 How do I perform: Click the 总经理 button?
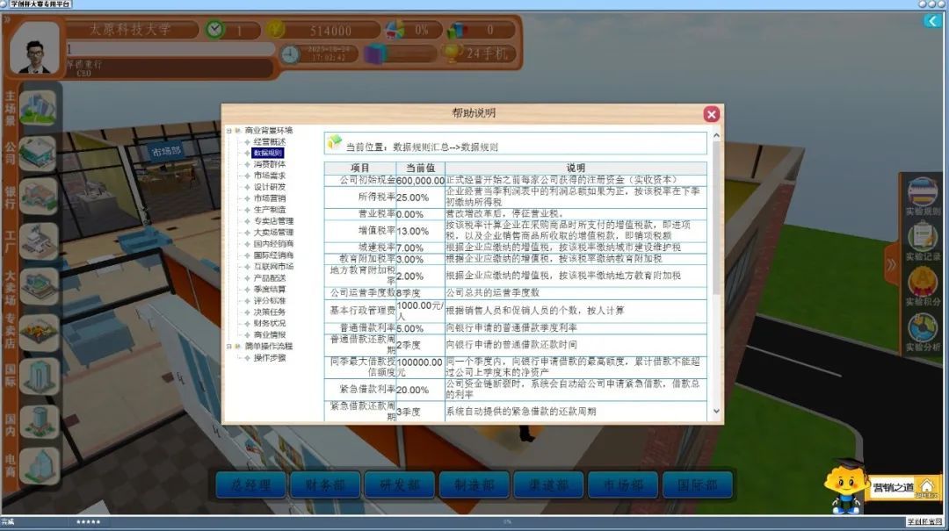click(x=252, y=484)
